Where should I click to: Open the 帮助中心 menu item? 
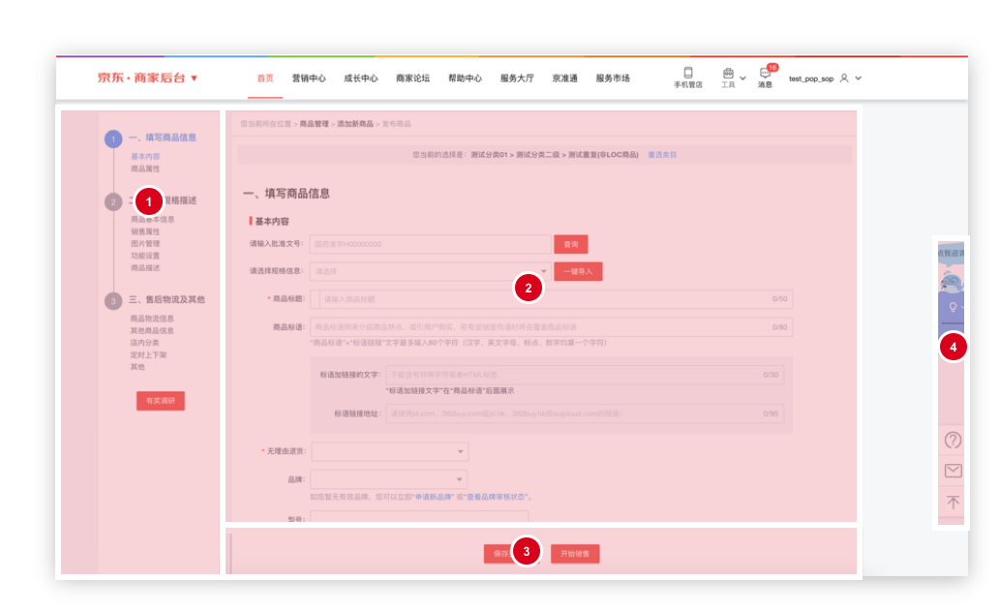(x=467, y=77)
